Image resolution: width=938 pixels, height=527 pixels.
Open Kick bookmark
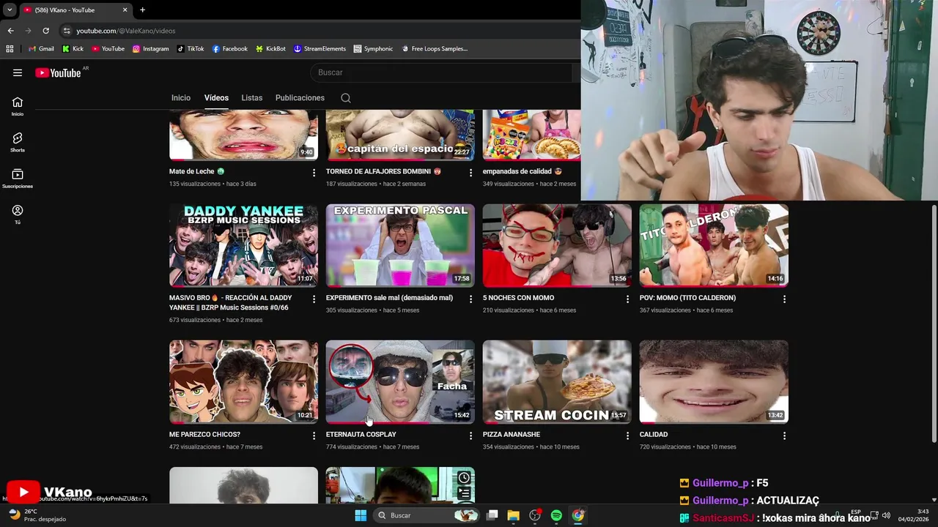coord(73,49)
